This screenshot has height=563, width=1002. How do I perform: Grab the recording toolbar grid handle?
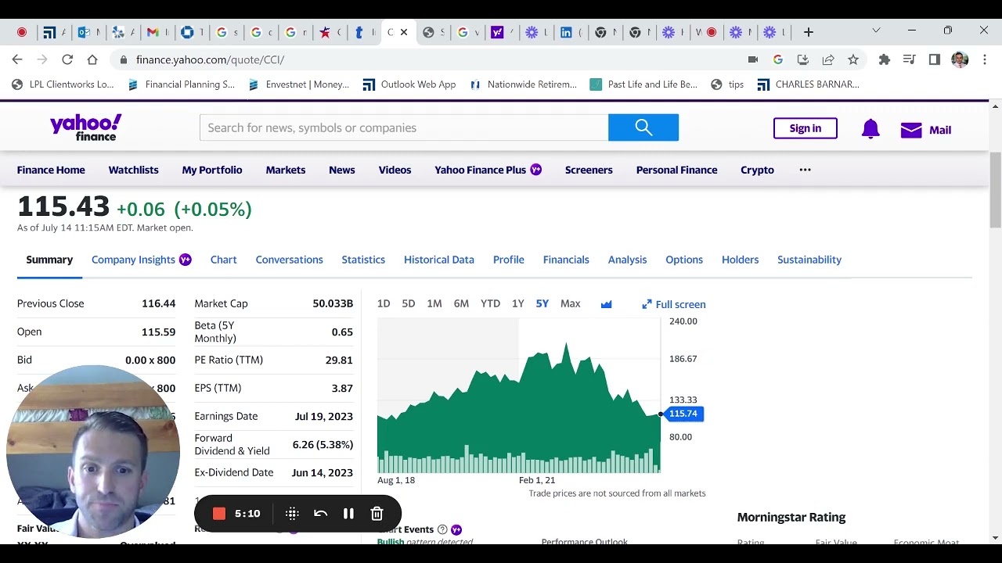click(292, 514)
